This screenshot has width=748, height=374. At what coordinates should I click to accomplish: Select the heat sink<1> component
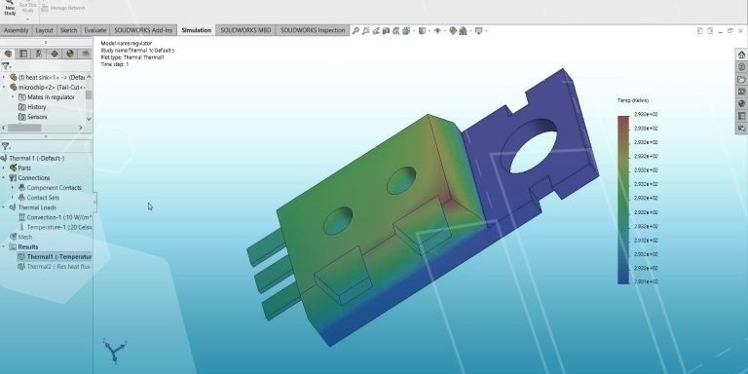[x=47, y=77]
